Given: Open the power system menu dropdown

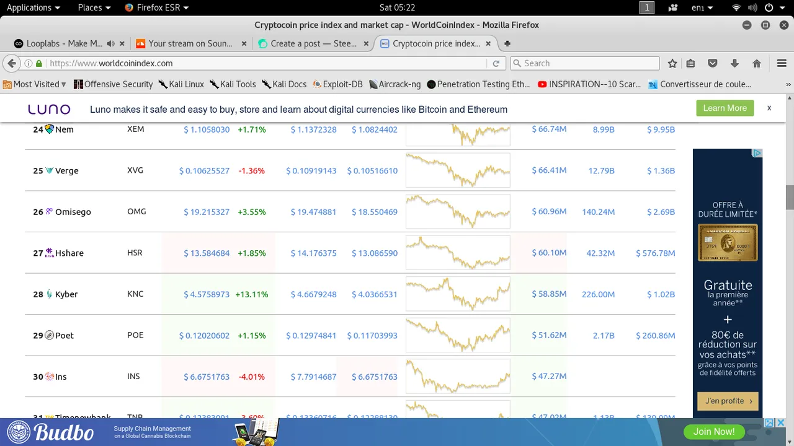Looking at the screenshot, I should [x=774, y=7].
